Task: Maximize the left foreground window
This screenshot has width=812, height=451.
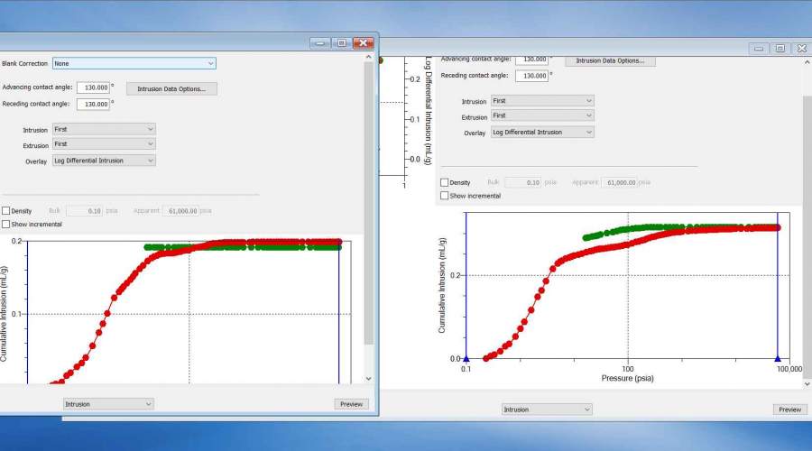Action: point(341,42)
